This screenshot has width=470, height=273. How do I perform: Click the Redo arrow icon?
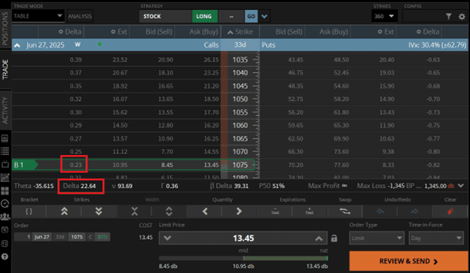414,211
